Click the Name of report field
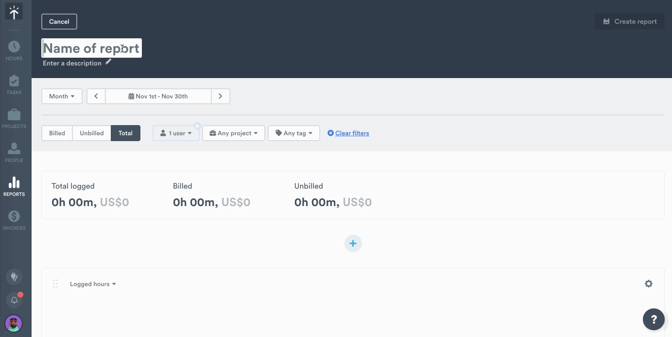This screenshot has width=672, height=337. [91, 48]
